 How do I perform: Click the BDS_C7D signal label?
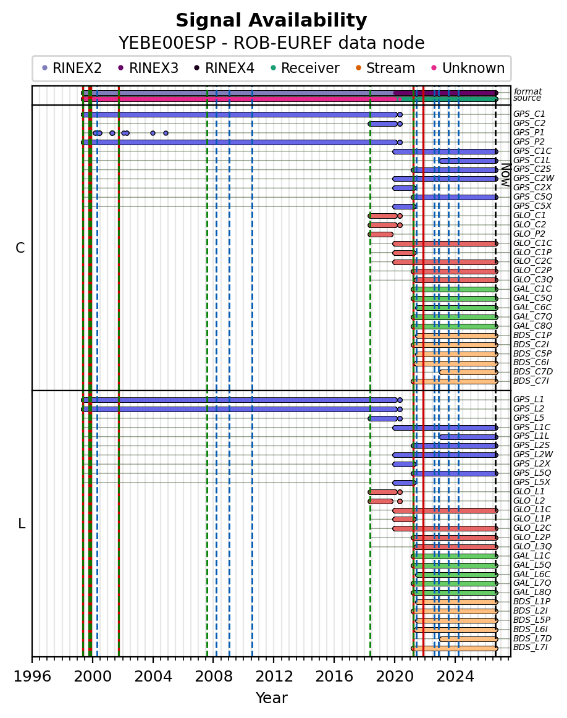pos(532,371)
